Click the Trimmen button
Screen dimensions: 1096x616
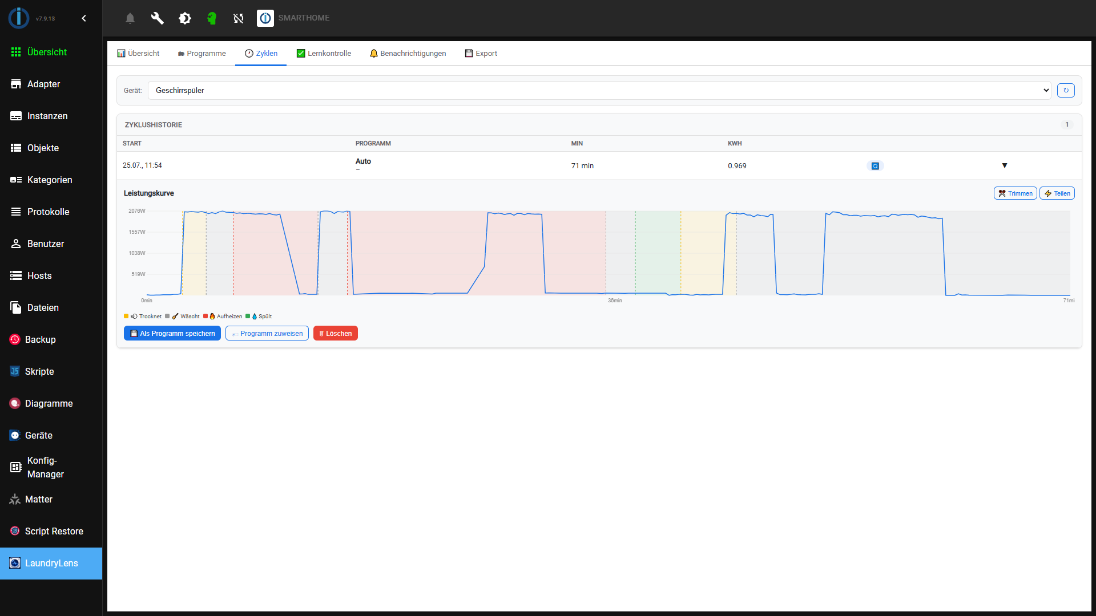[x=1015, y=193]
